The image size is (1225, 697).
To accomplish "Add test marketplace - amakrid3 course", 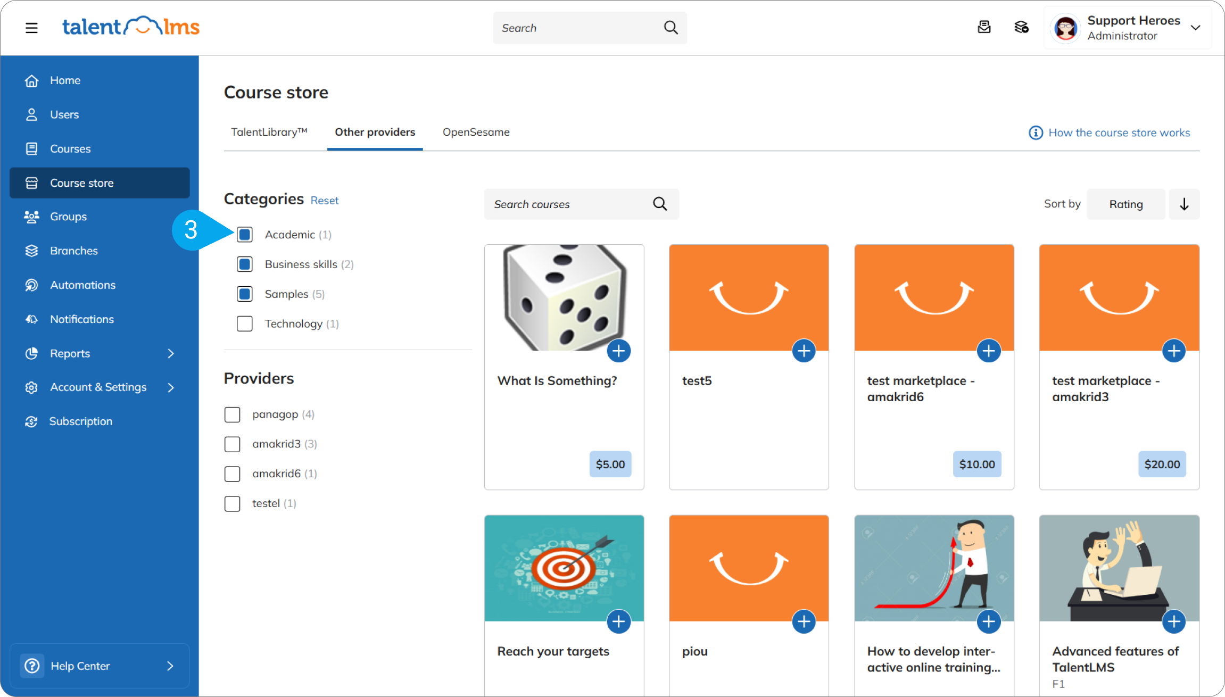I will pos(1174,351).
